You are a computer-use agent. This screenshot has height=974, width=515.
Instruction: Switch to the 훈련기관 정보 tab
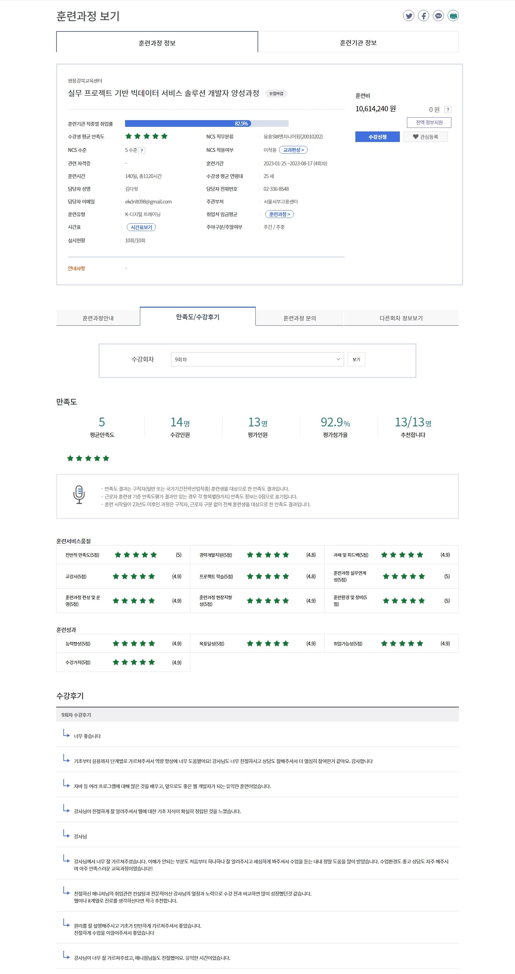click(358, 43)
